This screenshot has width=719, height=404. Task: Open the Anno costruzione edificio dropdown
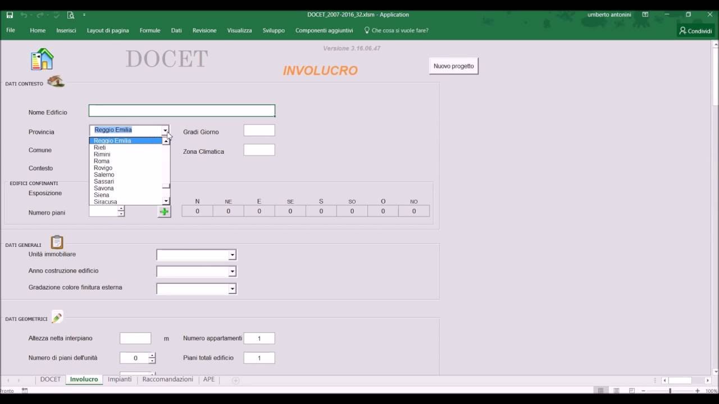232,272
